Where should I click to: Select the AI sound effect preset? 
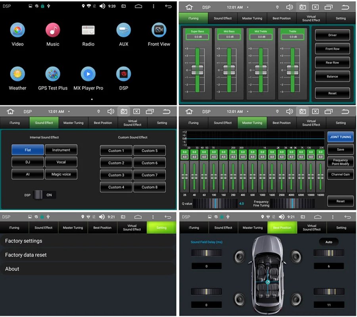(28, 174)
